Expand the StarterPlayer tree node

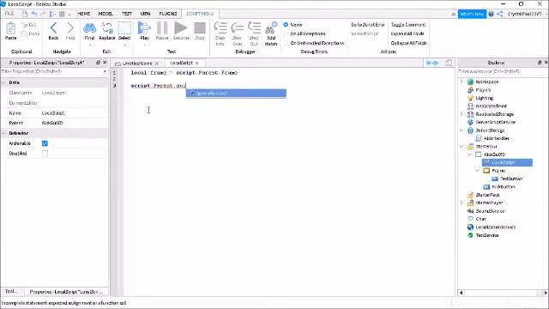point(462,203)
